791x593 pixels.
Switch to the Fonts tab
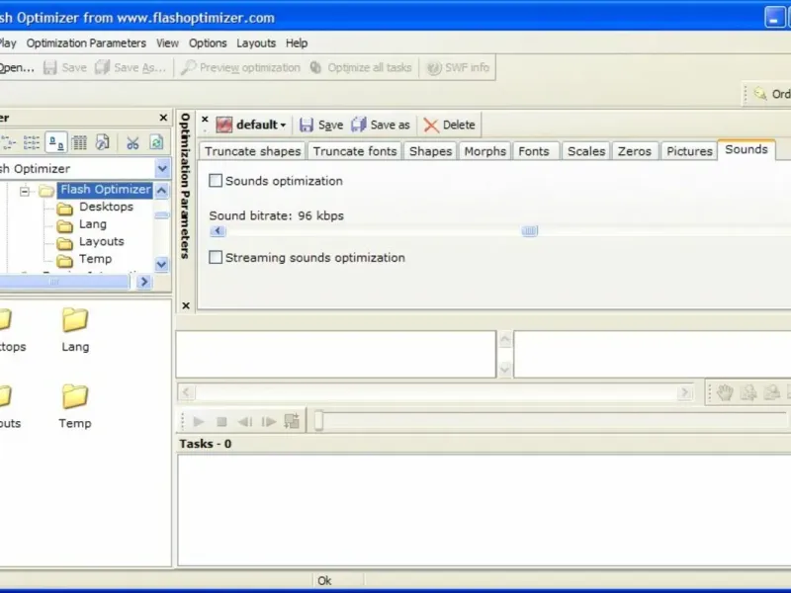(534, 151)
